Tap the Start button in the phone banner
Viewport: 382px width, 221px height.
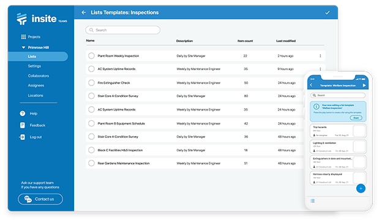(x=356, y=118)
